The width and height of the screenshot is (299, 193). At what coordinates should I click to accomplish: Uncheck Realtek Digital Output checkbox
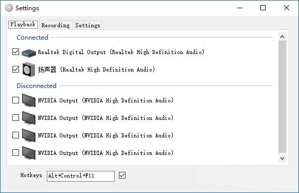(x=15, y=51)
